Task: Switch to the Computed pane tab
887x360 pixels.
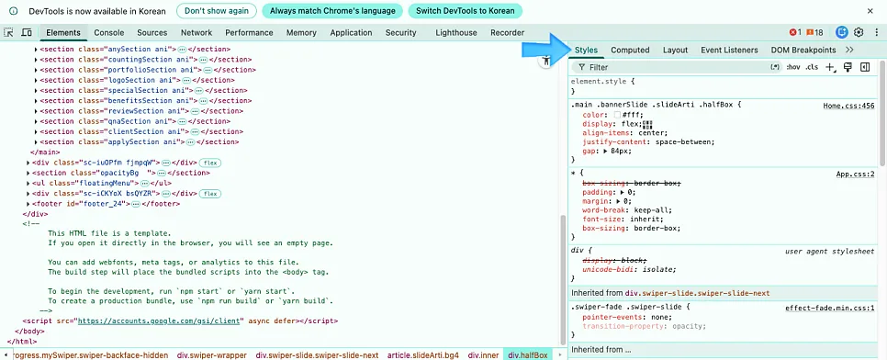Action: tap(630, 50)
